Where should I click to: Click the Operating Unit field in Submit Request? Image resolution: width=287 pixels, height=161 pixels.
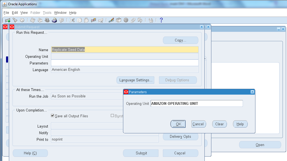click(x=125, y=56)
